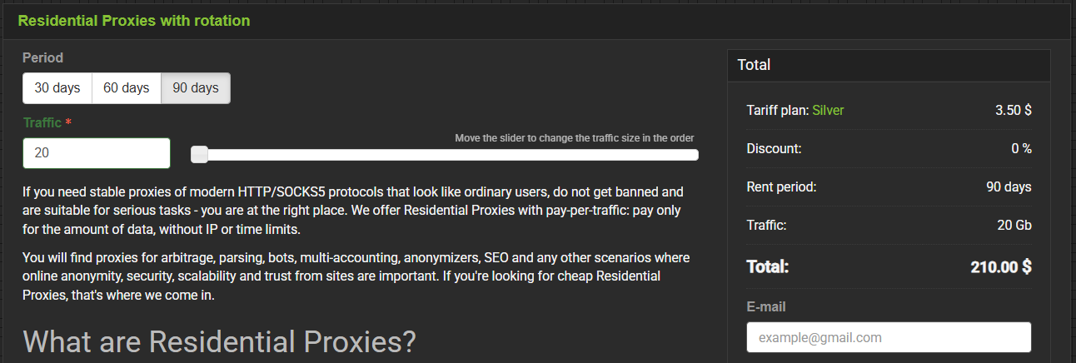Click the "Move the slider" hint text
1076x363 pixels.
[x=574, y=137]
